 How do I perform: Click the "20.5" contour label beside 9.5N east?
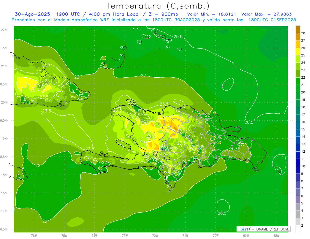pos(249,122)
